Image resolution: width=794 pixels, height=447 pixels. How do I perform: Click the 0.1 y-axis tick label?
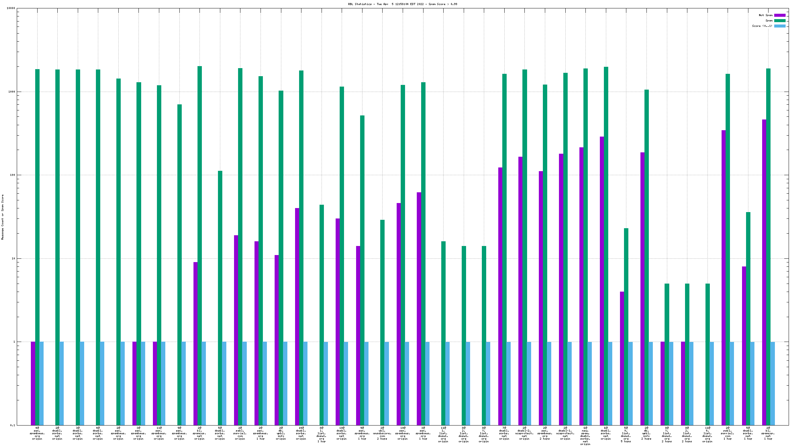click(13, 425)
